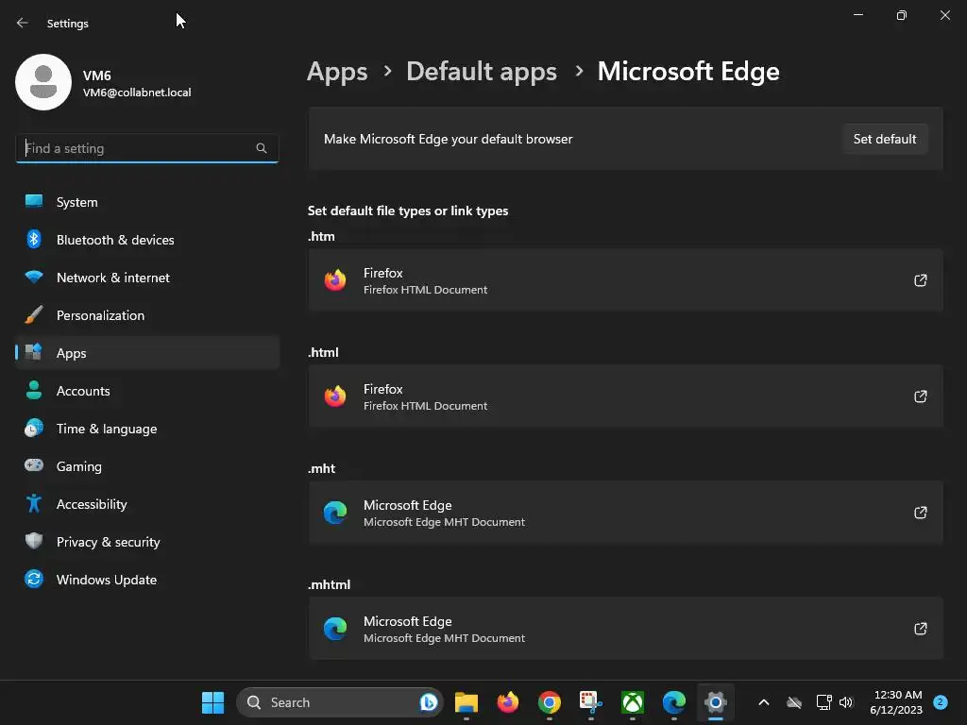The image size is (967, 725).
Task: Open the .mht external-link icon
Action: 920,513
